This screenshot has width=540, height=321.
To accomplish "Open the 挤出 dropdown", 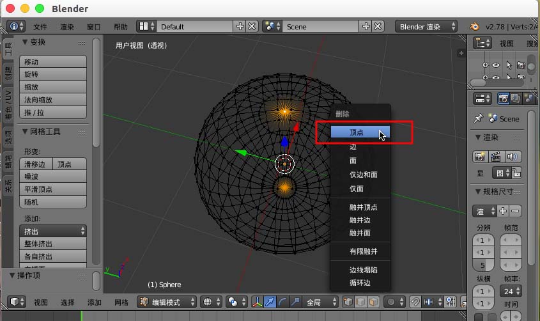I will 53,231.
